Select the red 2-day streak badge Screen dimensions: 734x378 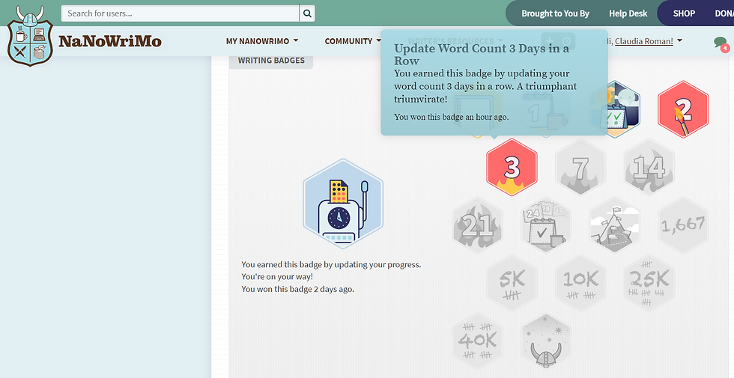pyautogui.click(x=683, y=109)
